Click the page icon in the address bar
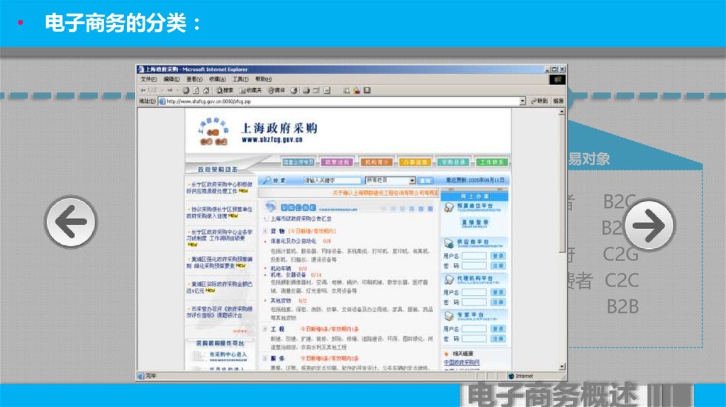Image resolution: width=726 pixels, height=407 pixels. 162,101
